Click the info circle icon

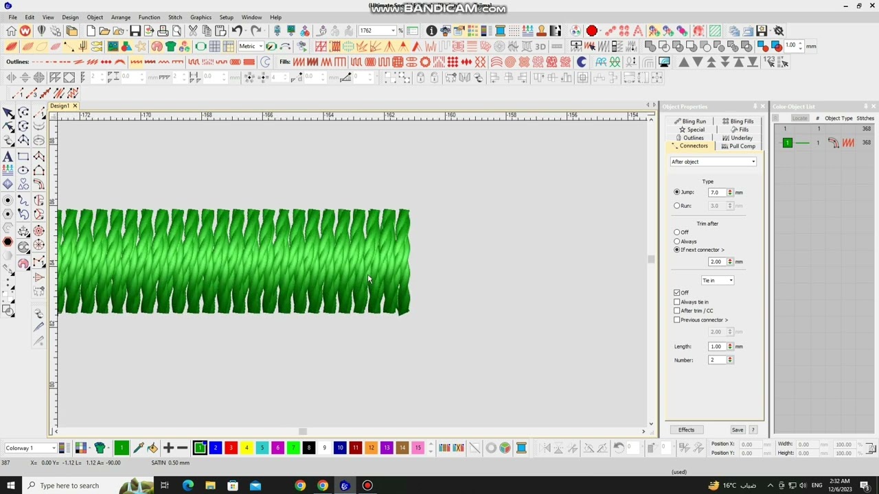point(431,31)
